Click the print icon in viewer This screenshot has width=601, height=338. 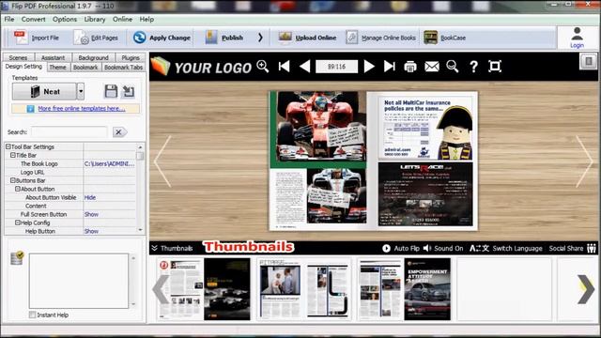[x=410, y=67]
